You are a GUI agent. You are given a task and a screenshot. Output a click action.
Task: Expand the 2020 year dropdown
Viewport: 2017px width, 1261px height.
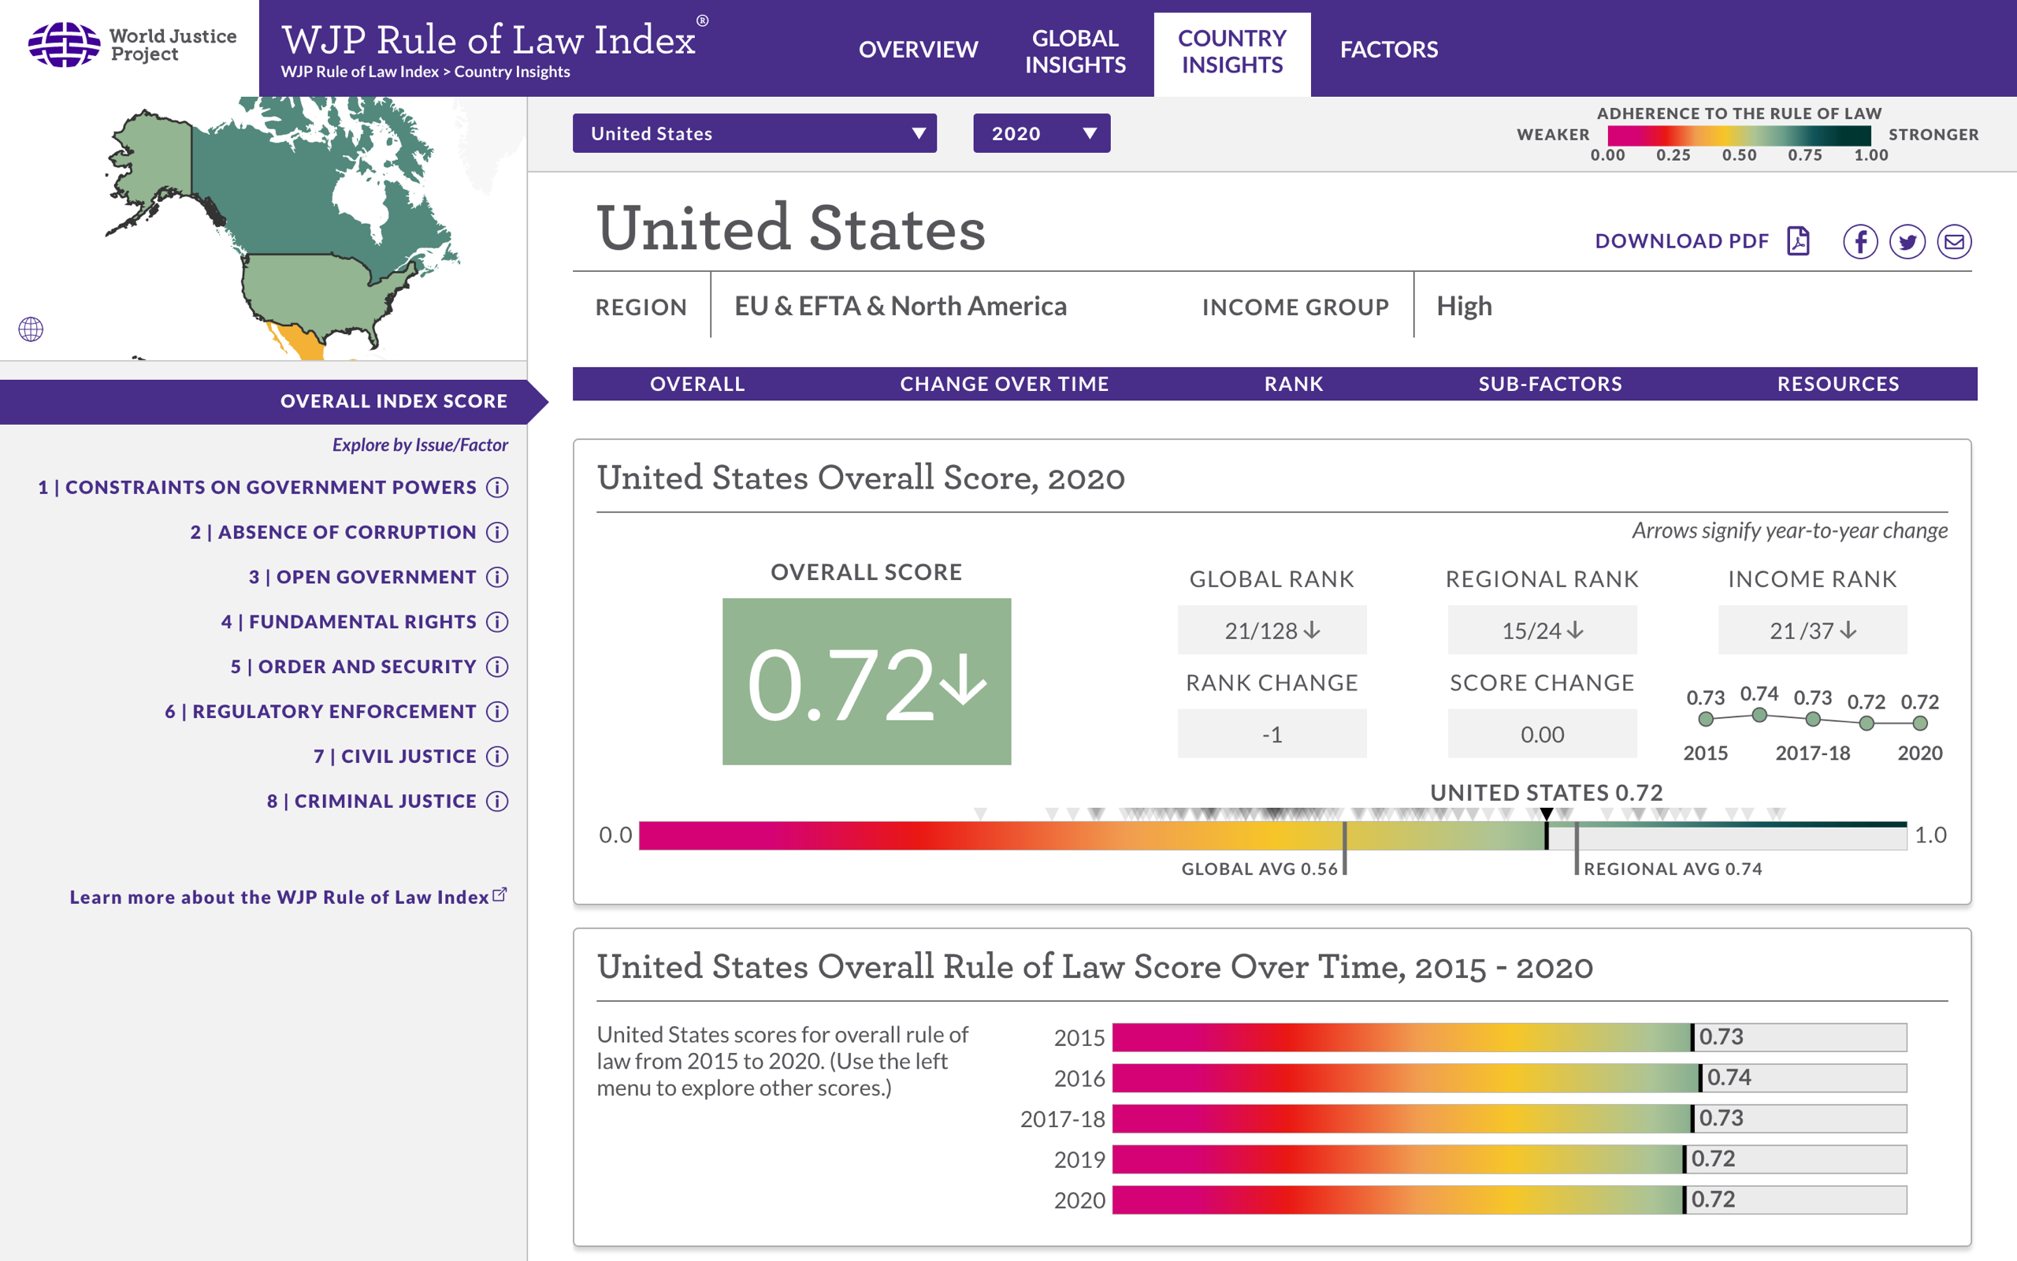(1041, 132)
